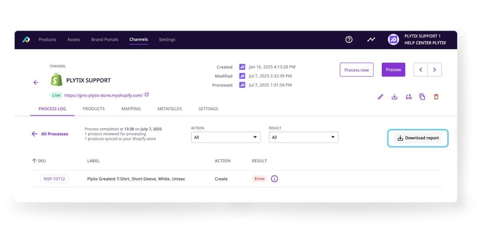This screenshot has width=477, height=252.
Task: Go to next channel chevron
Action: 435,70
